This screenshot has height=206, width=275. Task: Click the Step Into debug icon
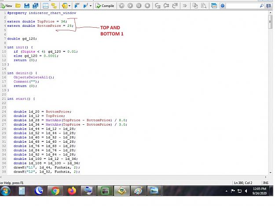click(x=158, y=6)
